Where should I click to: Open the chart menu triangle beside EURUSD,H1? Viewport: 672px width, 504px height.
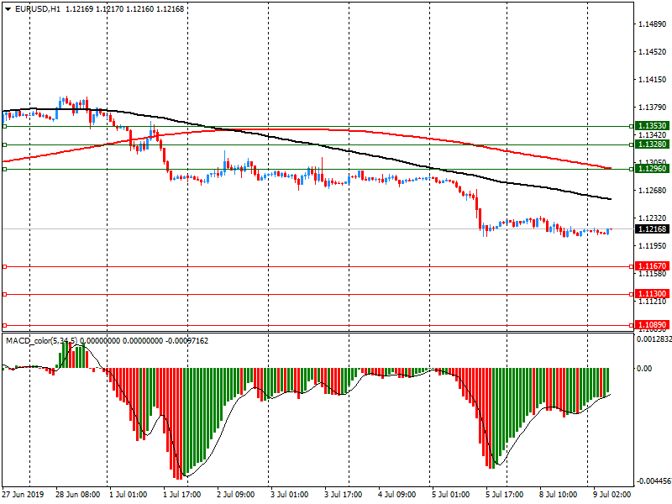(x=8, y=9)
